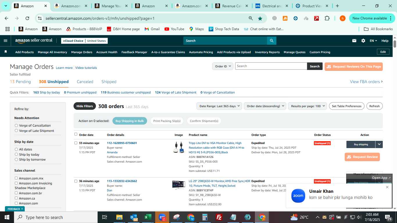This screenshot has height=223, width=397.
Task: Click the Hide Filters button
Action: click(x=85, y=106)
